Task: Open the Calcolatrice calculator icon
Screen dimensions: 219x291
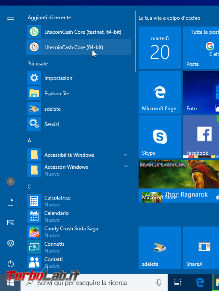Action: pyautogui.click(x=34, y=201)
